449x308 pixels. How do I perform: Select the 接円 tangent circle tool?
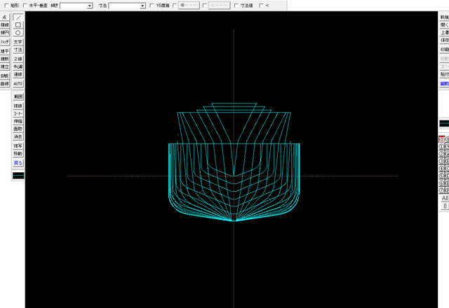(5, 33)
